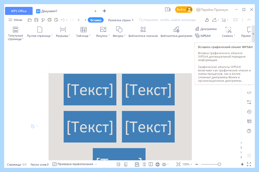The height and width of the screenshot is (172, 259).
Task: Open Рисунок insert dropdown
Action: [x=103, y=32]
